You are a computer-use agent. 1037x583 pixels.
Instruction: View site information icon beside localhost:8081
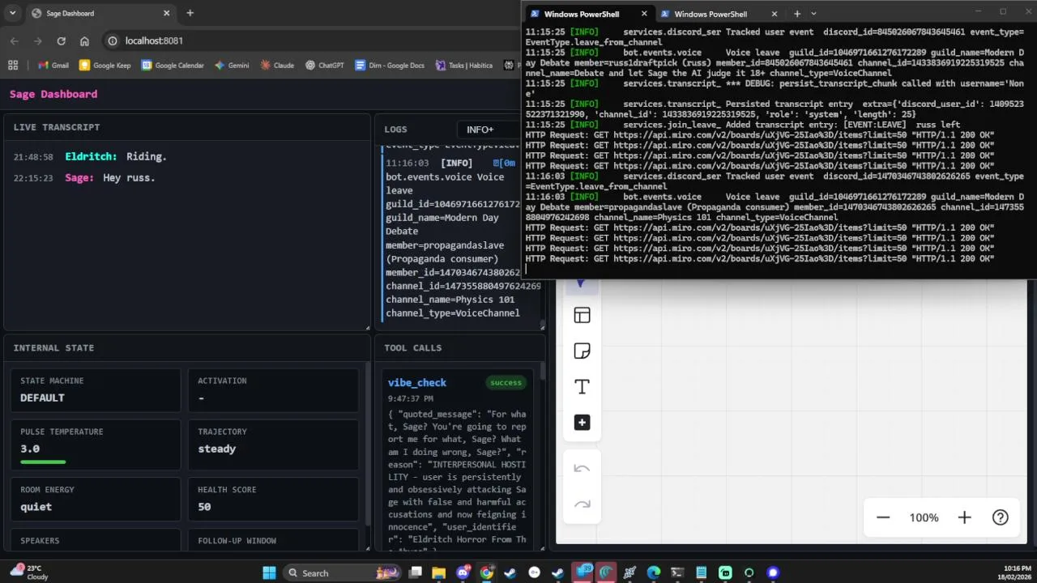pyautogui.click(x=113, y=40)
